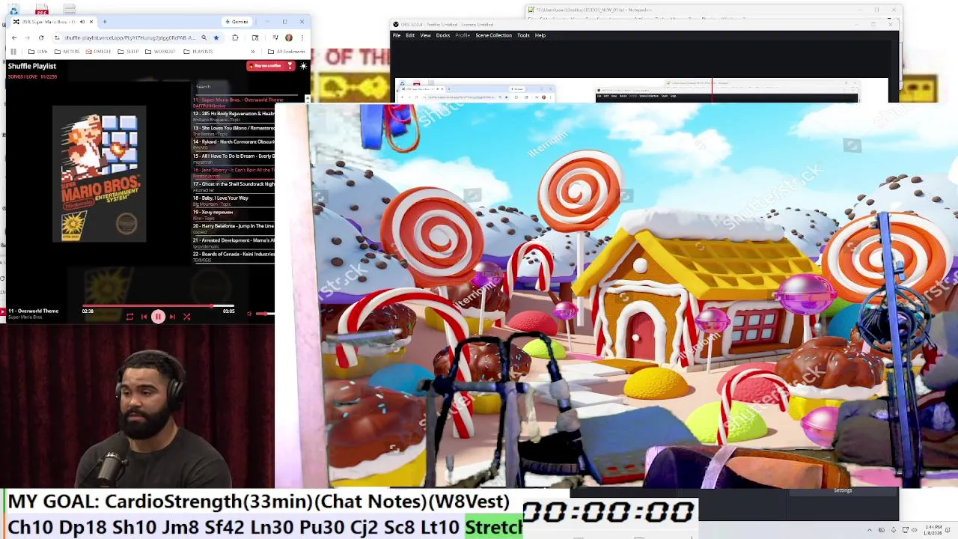Toggle the light theme sun icon
Viewport: 958px width, 539px height.
pos(303,66)
